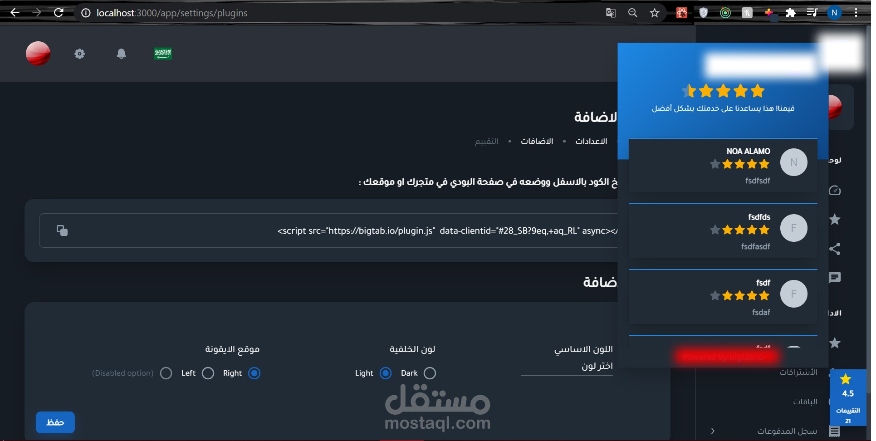This screenshot has height=441, width=876.
Task: Click the dashboard speedometer icon in the sidebar
Action: pyautogui.click(x=835, y=190)
